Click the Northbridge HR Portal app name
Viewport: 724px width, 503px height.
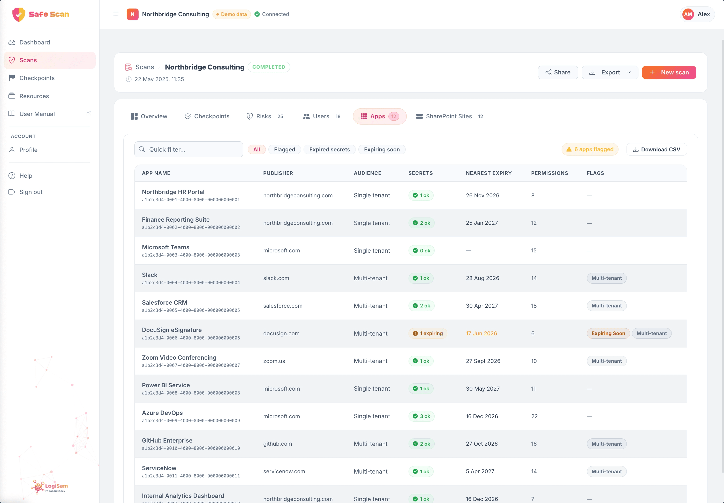pyautogui.click(x=173, y=192)
